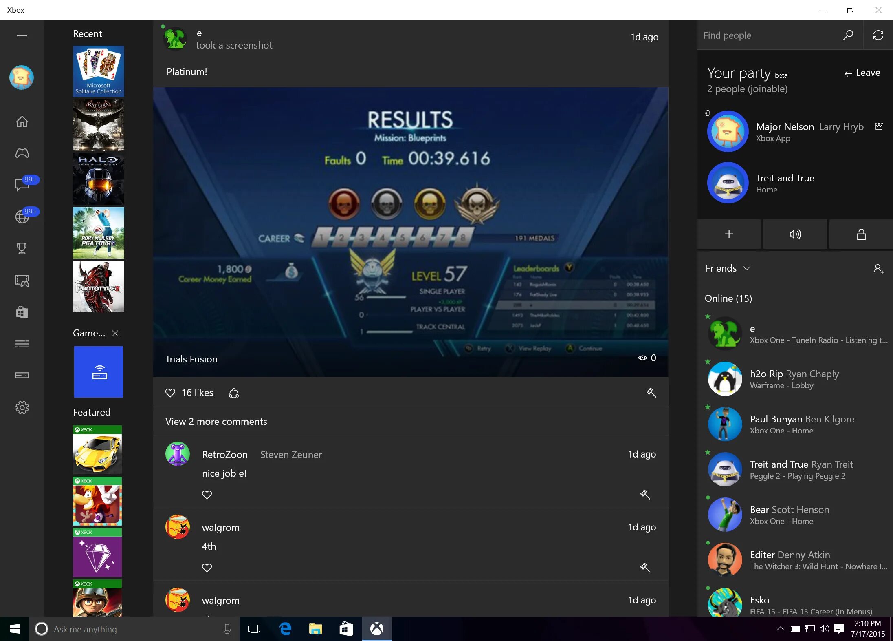This screenshot has height=641, width=893.
Task: Open Settings gear in the sidebar
Action: point(22,407)
